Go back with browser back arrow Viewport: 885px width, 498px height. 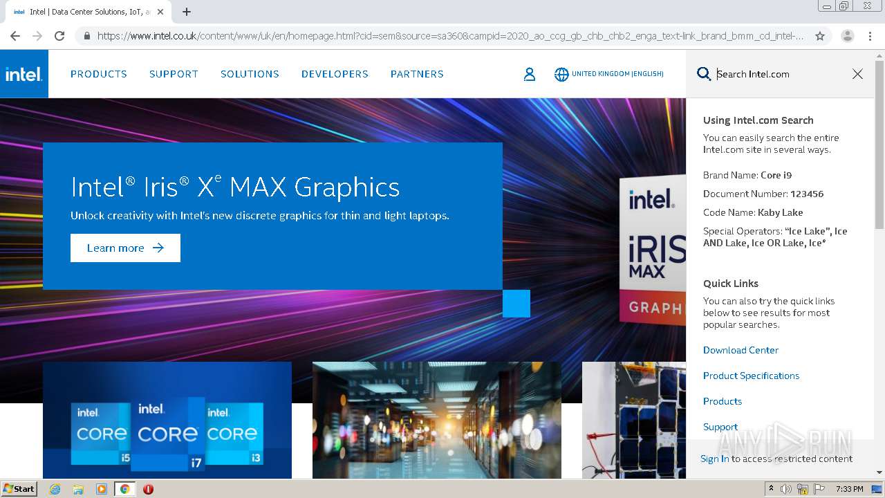coord(15,36)
